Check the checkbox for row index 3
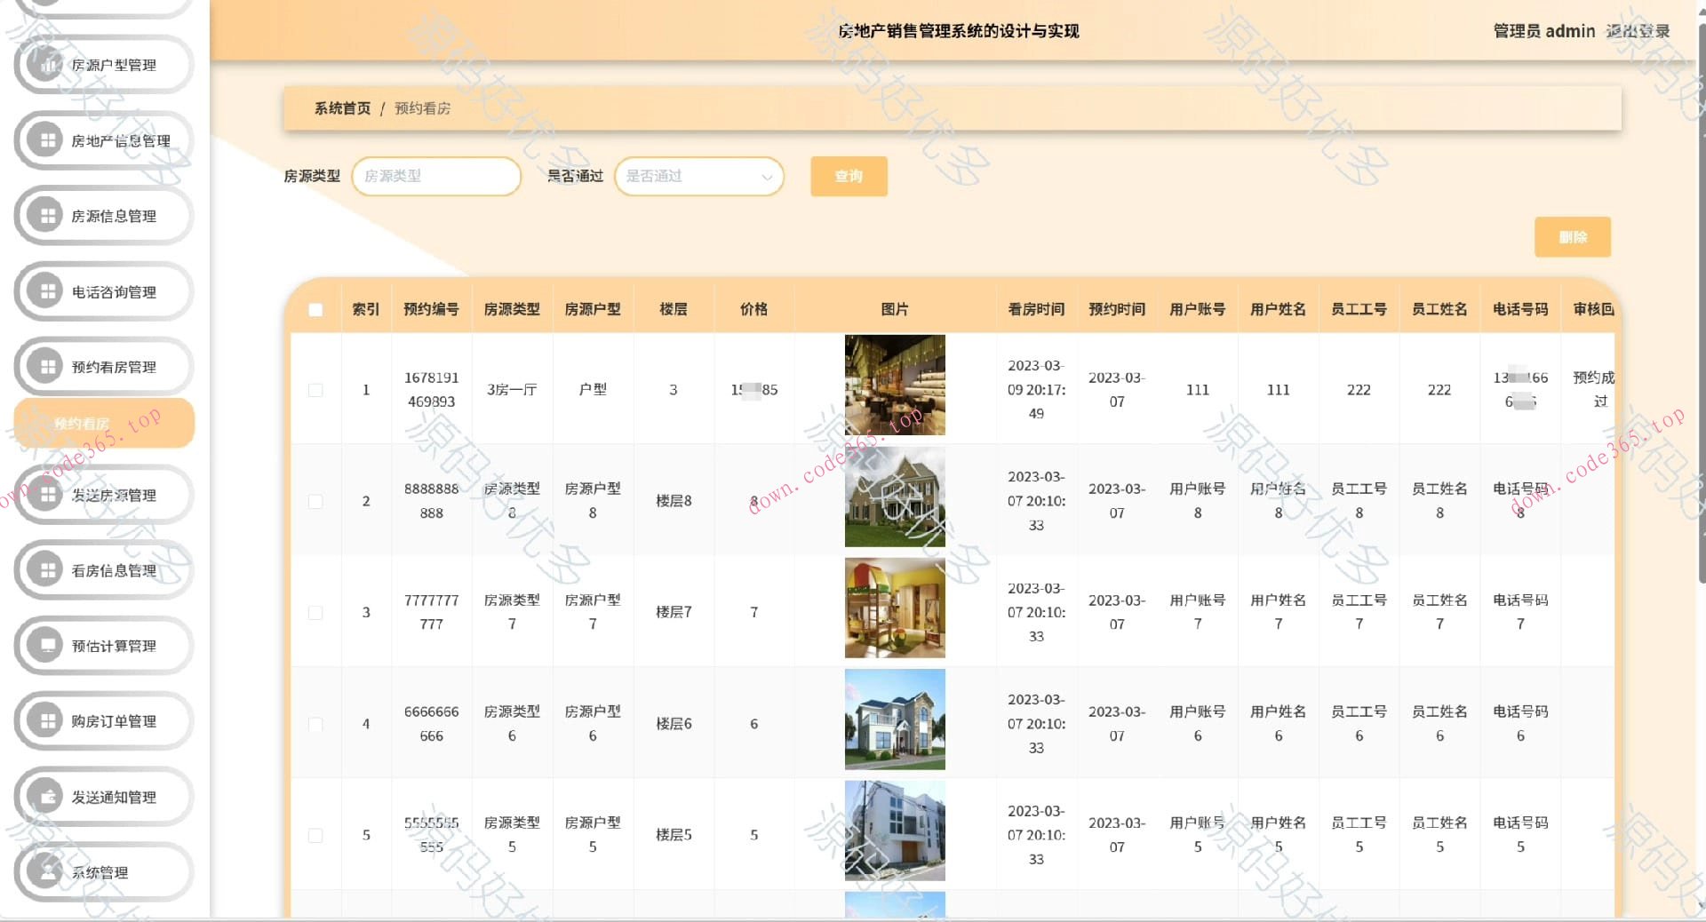Image resolution: width=1706 pixels, height=922 pixels. coord(315,611)
